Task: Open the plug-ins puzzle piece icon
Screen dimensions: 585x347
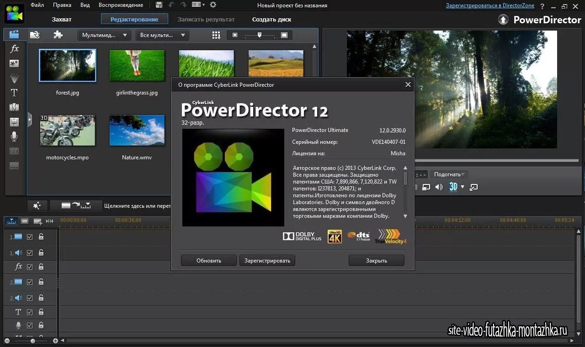Action: coord(58,35)
